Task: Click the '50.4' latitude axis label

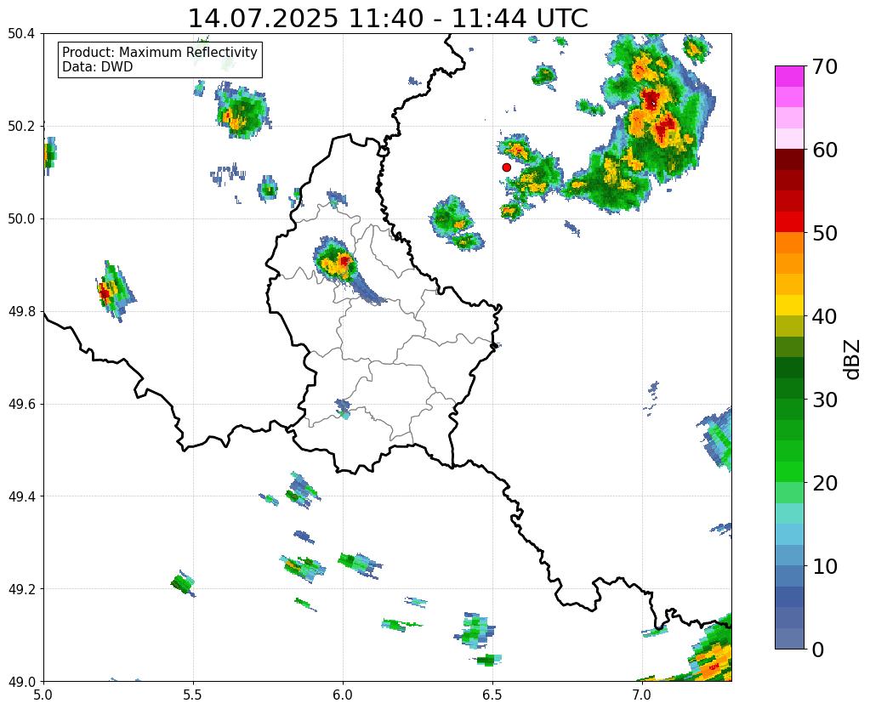Action: [21, 34]
